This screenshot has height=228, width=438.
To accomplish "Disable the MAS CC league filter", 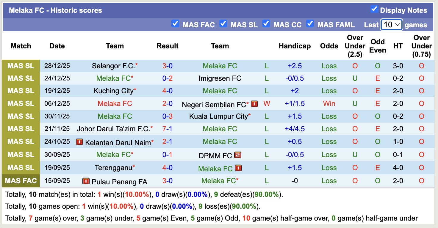I will (266, 24).
